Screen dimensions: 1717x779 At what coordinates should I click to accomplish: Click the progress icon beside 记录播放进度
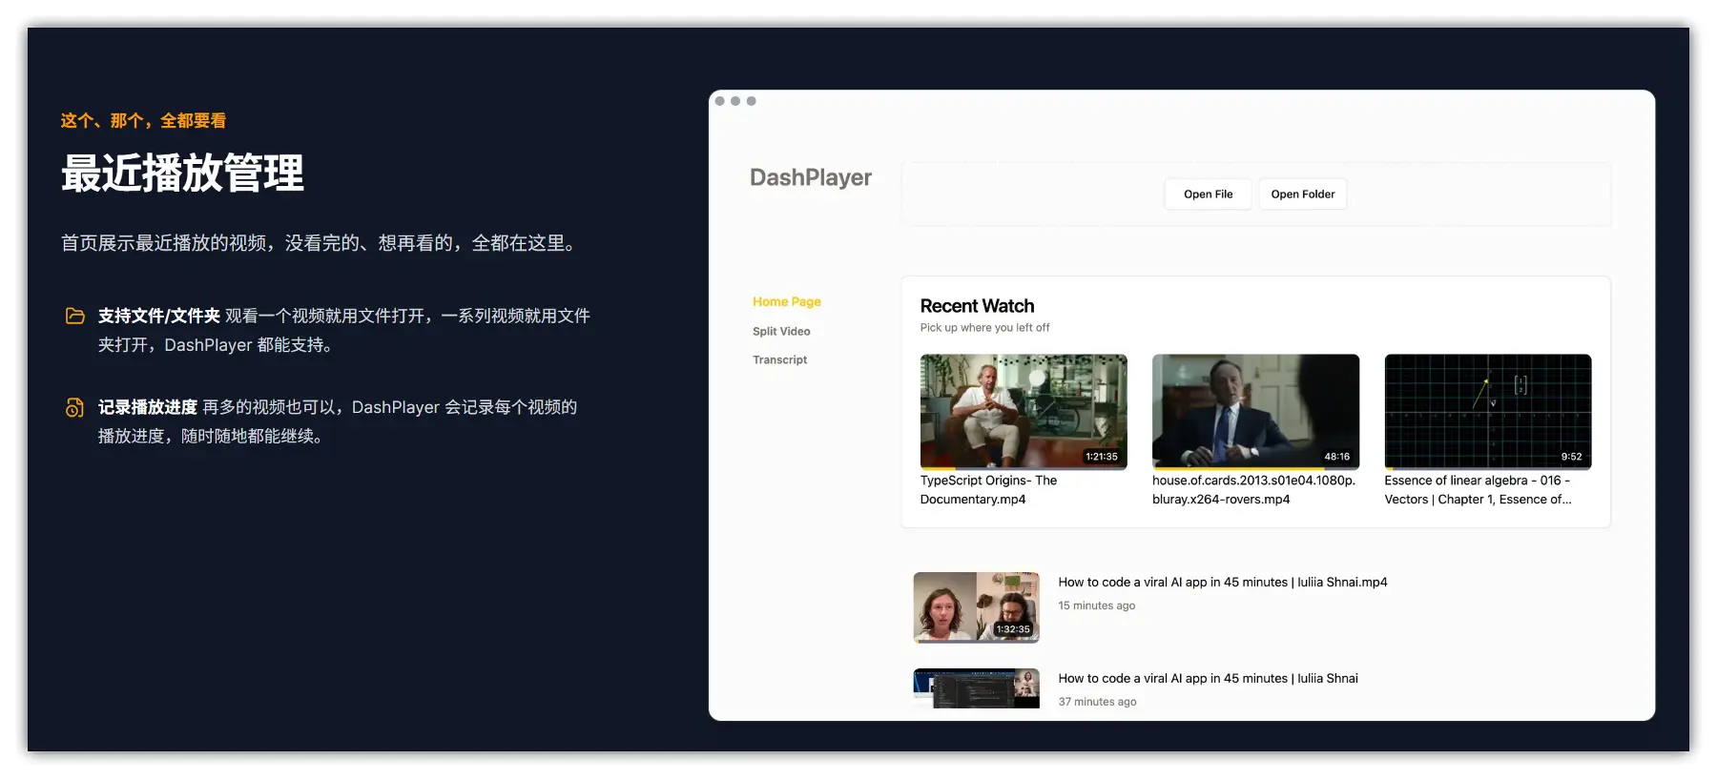click(74, 407)
